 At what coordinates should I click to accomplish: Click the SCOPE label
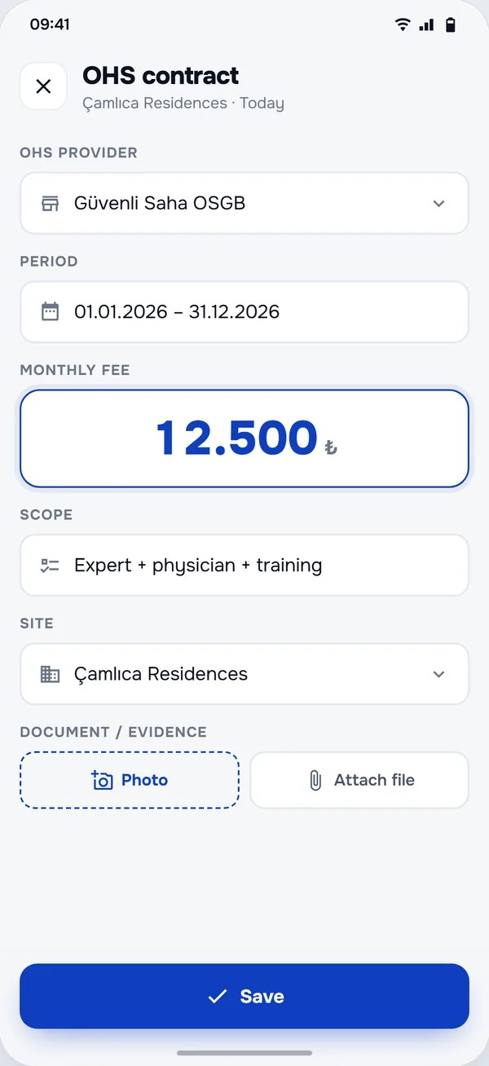[x=46, y=515]
